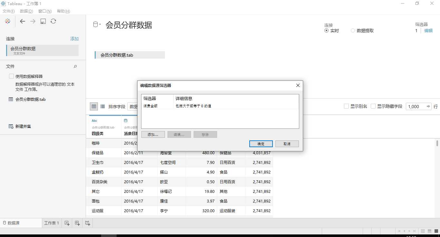Select the 实时 connection radio button

pyautogui.click(x=326, y=31)
